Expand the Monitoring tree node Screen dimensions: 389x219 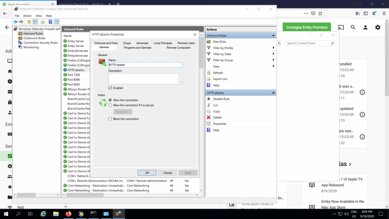click(16, 47)
